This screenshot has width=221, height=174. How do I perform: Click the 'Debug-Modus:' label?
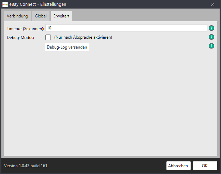(20, 38)
